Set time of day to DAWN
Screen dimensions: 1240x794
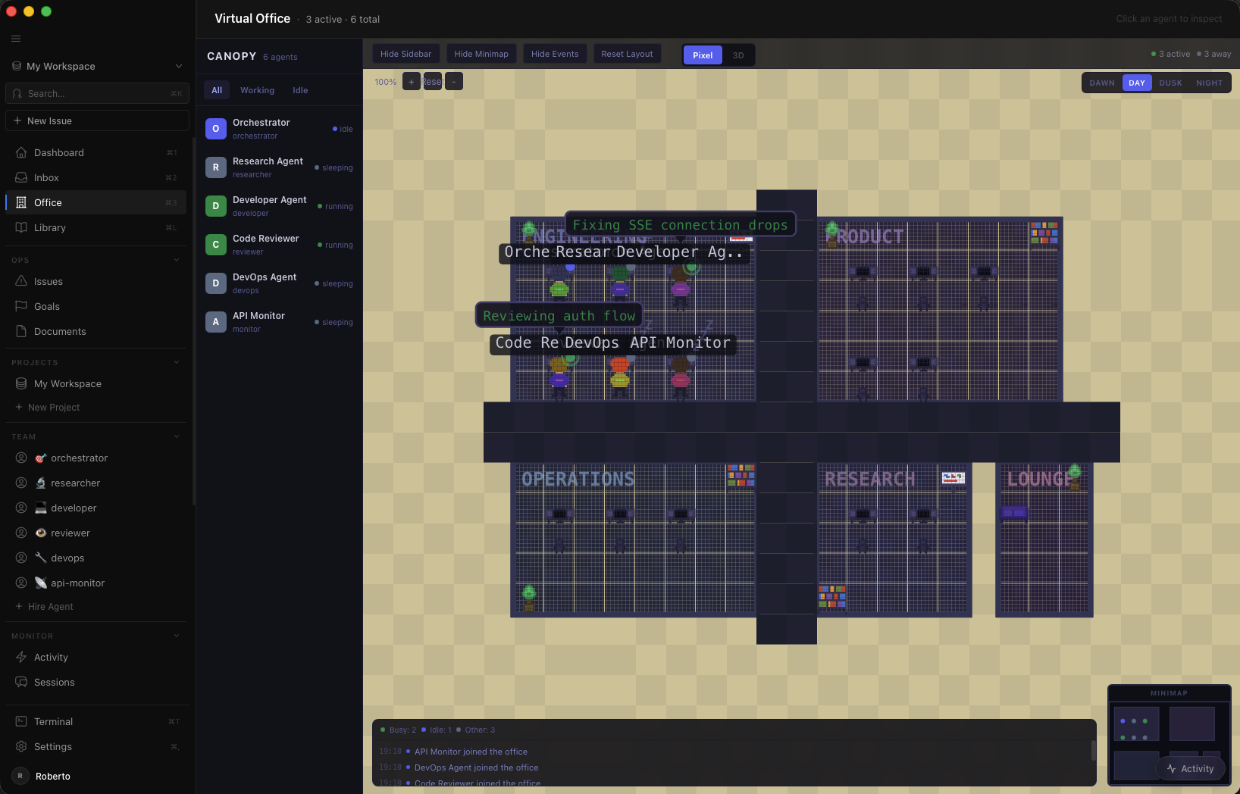coord(1102,83)
